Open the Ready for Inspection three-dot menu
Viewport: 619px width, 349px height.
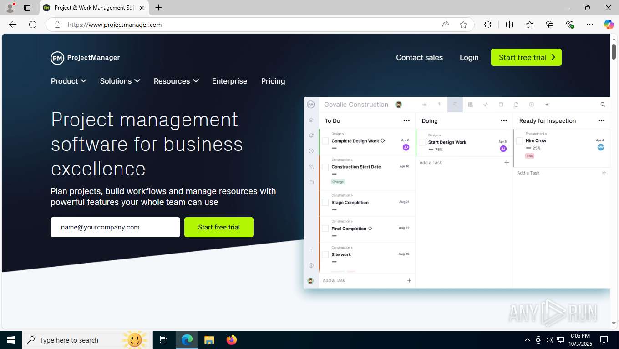pos(601,121)
